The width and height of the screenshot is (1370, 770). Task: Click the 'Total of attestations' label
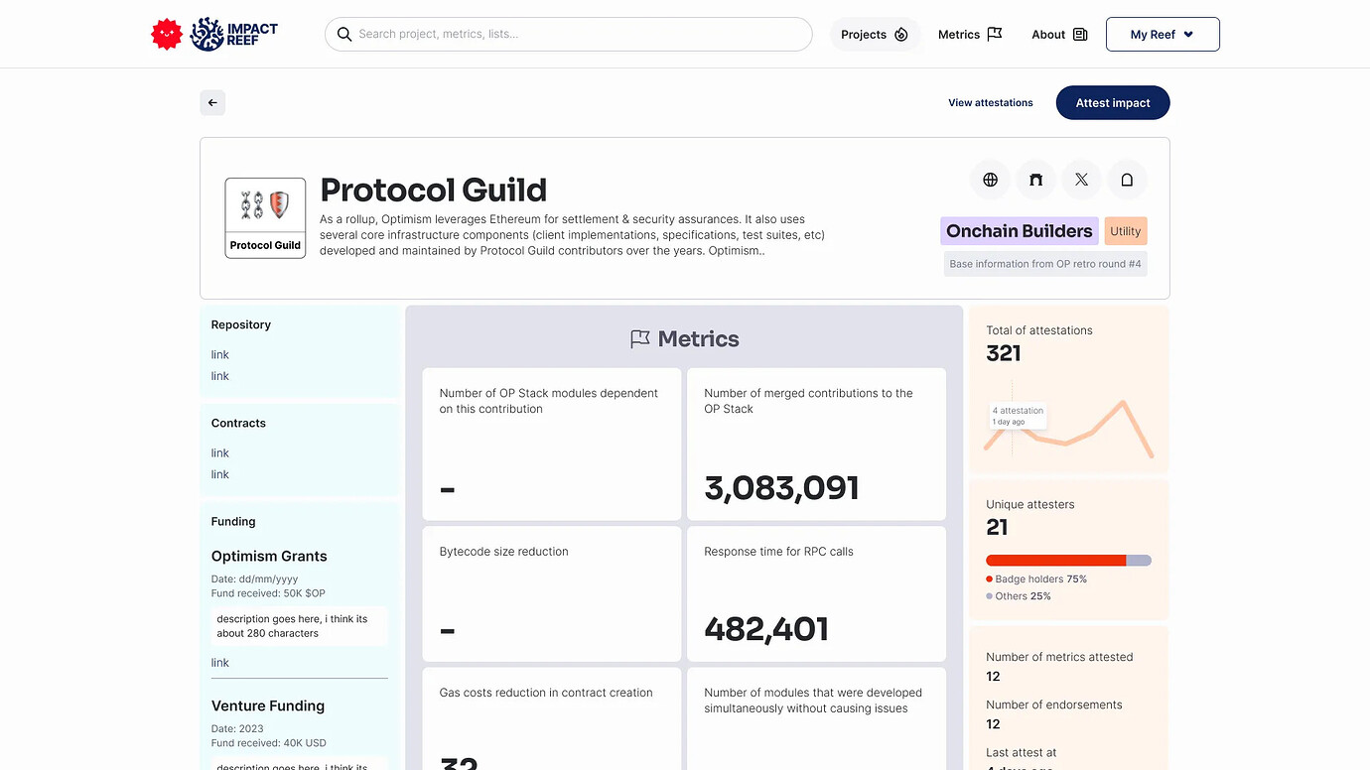tap(1039, 330)
